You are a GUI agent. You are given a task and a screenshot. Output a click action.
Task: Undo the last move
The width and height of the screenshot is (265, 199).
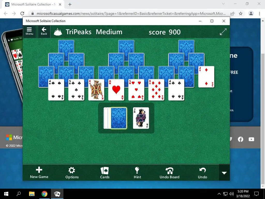click(202, 173)
